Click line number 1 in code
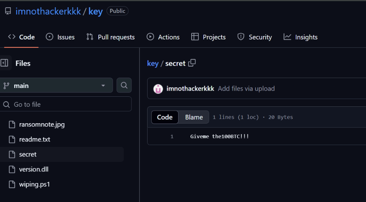Screen dimensions: 366x202 point(172,137)
